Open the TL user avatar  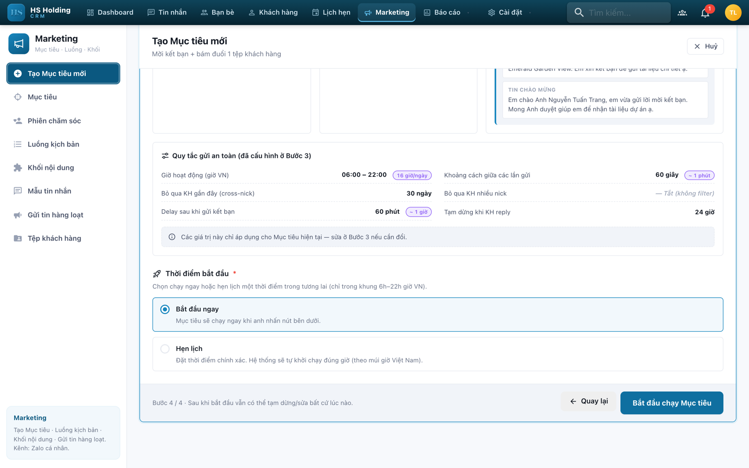click(x=733, y=13)
